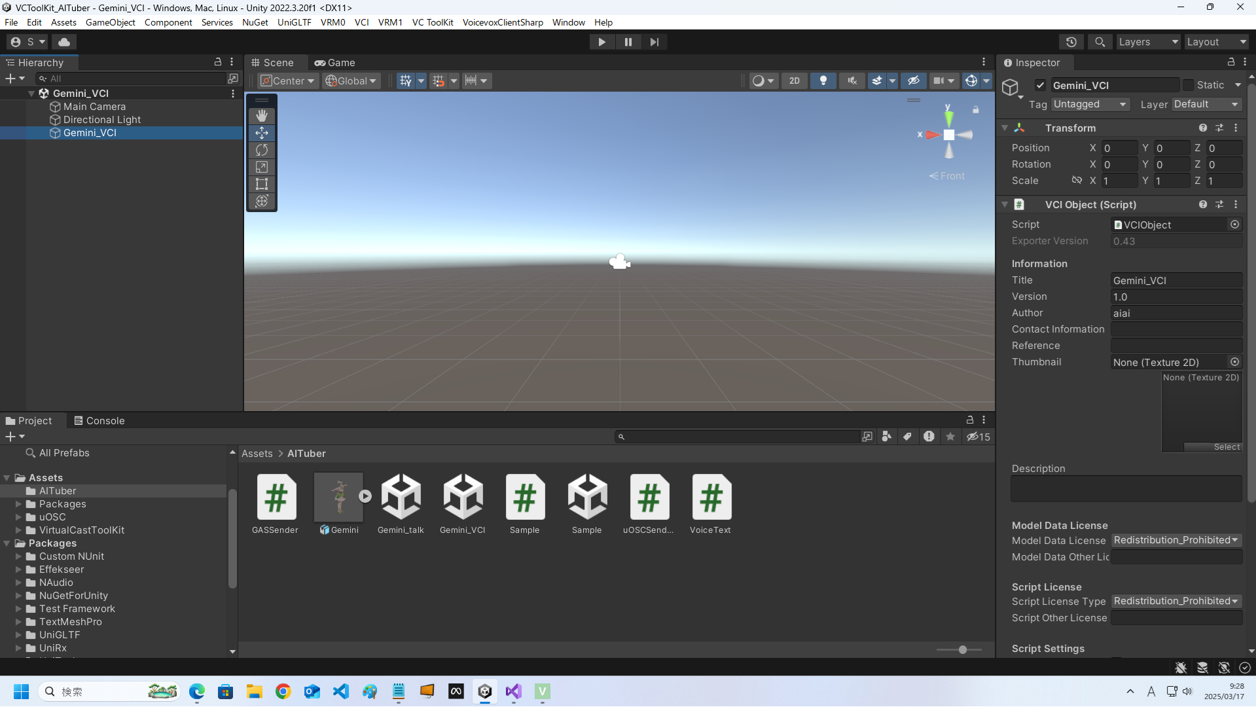Expand the uOSC folder

pyautogui.click(x=19, y=517)
